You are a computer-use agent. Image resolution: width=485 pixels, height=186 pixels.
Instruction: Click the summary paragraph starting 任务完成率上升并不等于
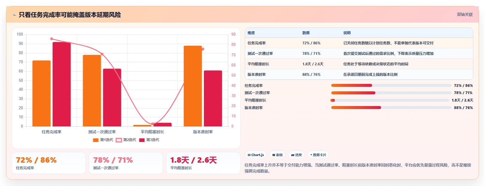(358, 168)
